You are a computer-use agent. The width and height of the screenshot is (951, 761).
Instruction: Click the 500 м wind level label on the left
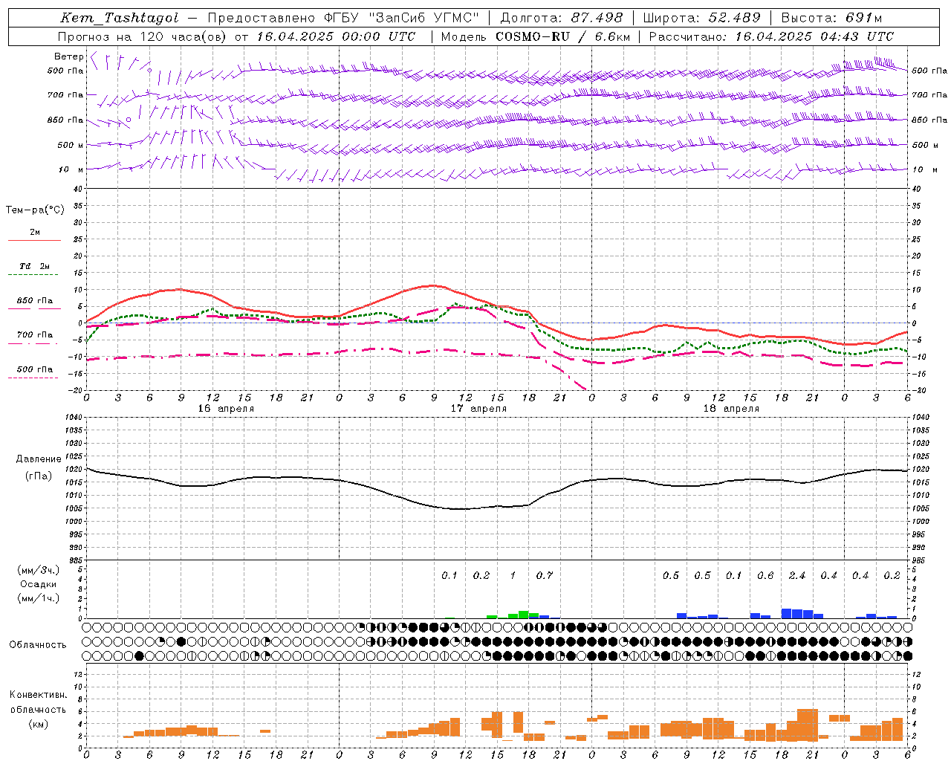click(x=71, y=145)
